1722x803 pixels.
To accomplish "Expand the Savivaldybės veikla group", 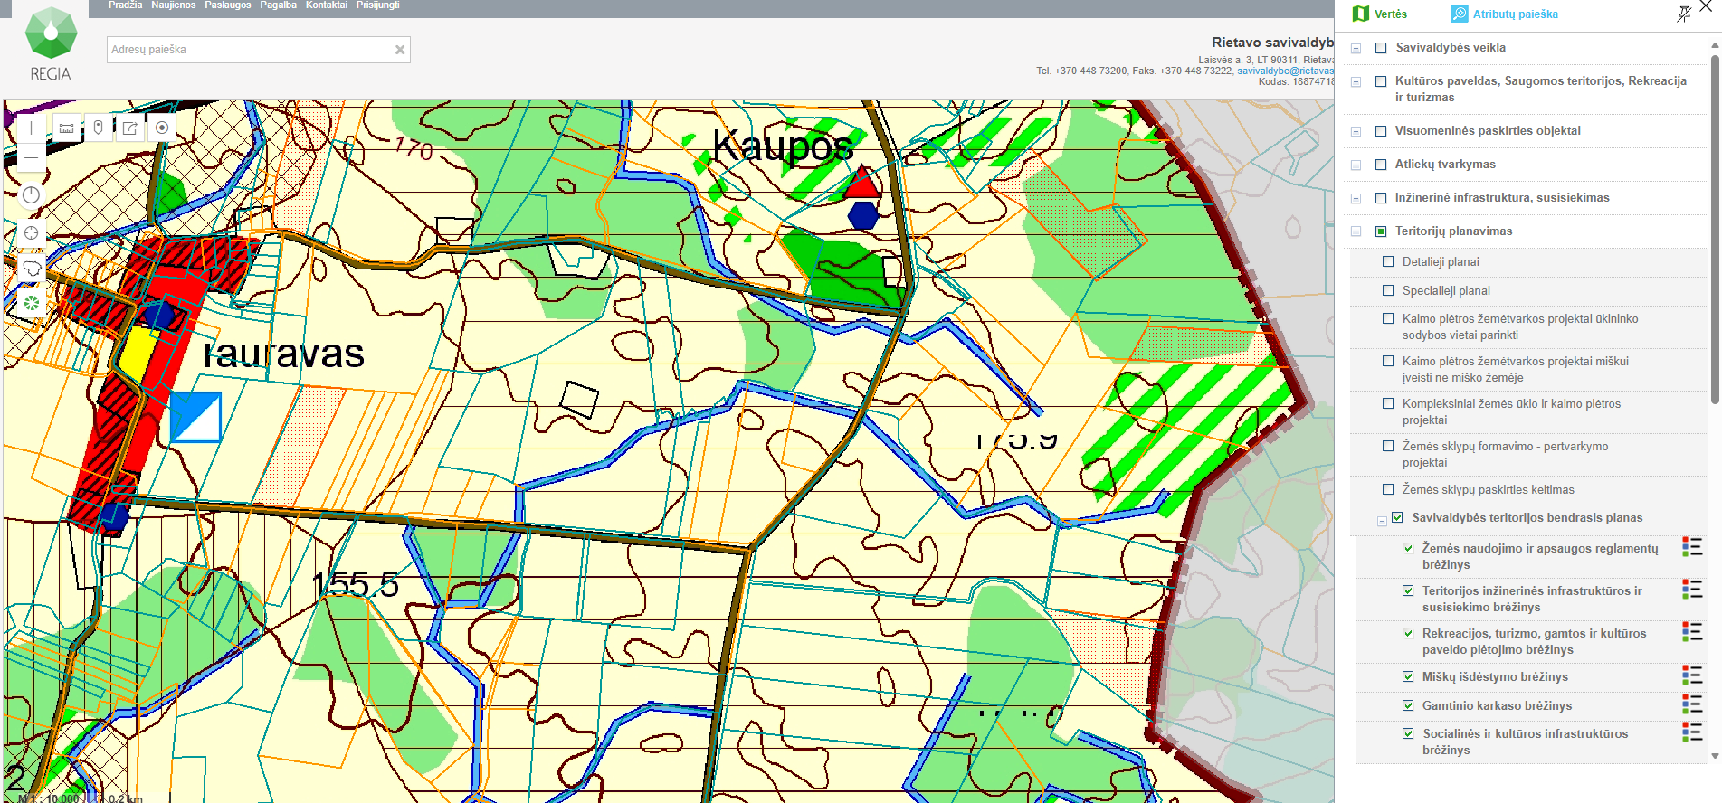I will 1356,49.
